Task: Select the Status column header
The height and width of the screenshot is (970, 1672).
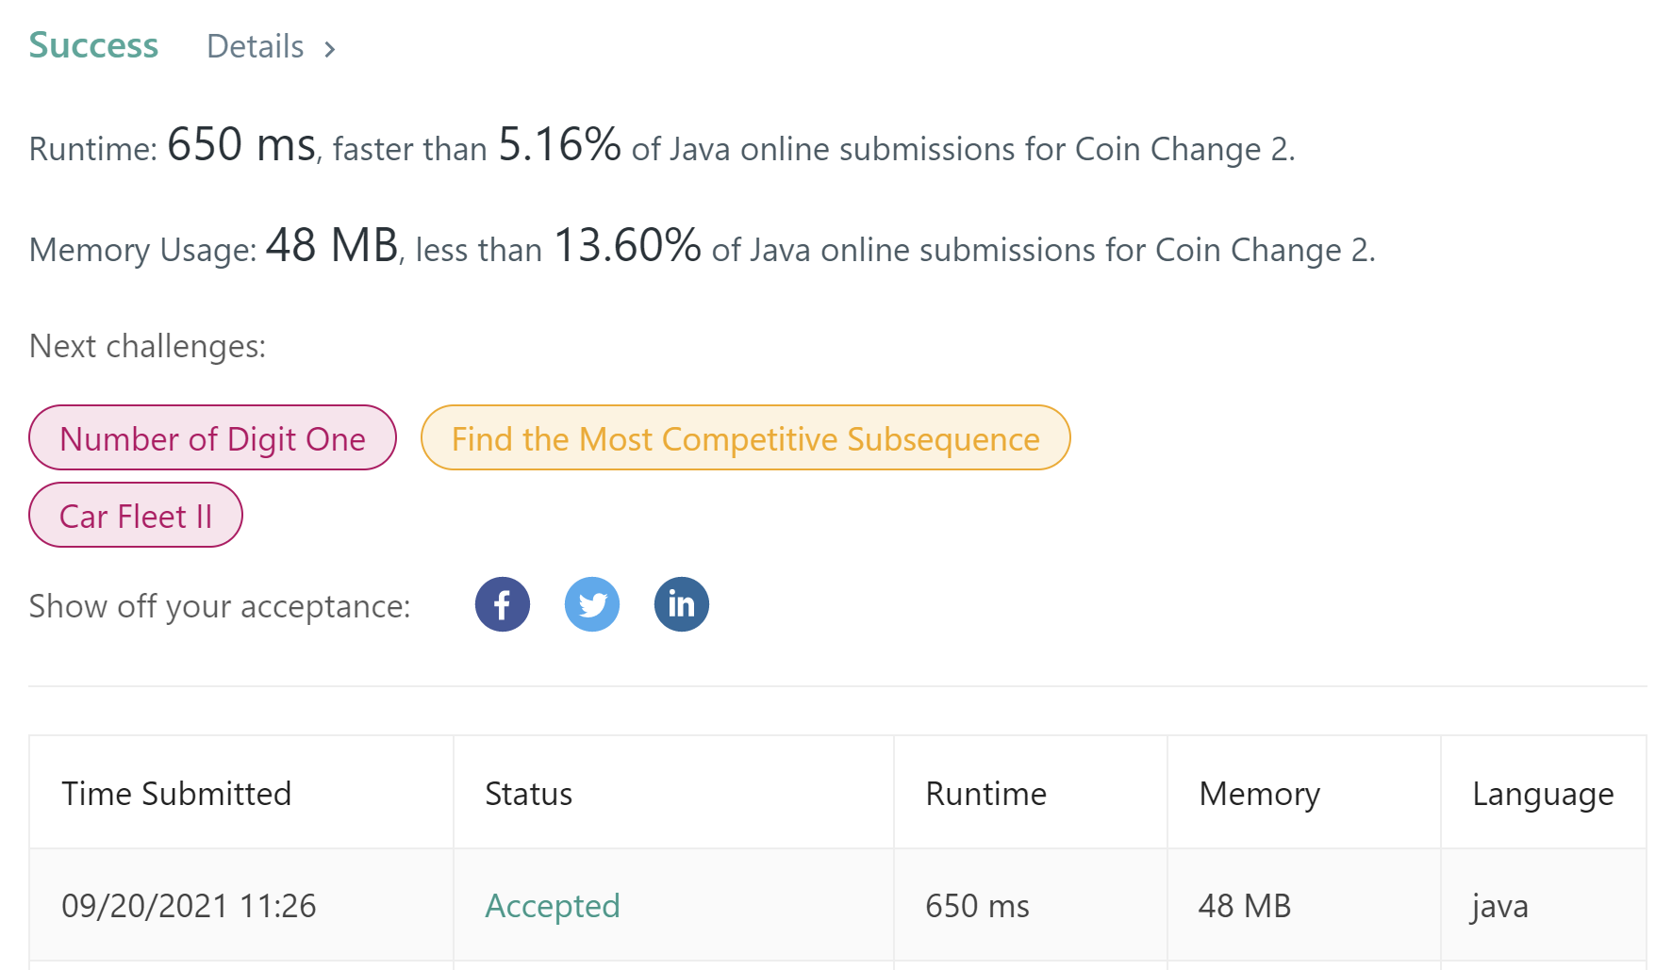Action: tap(528, 794)
